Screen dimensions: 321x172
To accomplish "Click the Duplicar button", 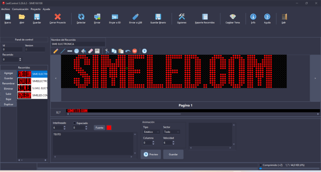I will point(8,104).
